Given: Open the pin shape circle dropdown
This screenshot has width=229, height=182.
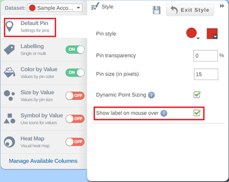Looking at the screenshot, I should [x=193, y=34].
